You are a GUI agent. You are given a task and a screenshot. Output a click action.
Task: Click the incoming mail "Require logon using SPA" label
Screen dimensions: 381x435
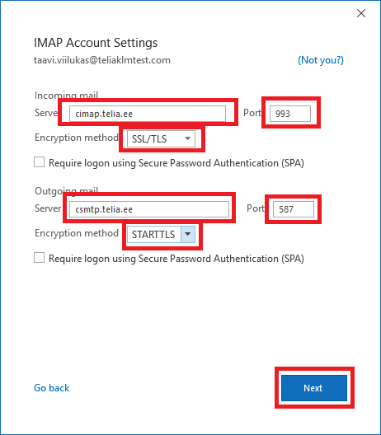[176, 163]
